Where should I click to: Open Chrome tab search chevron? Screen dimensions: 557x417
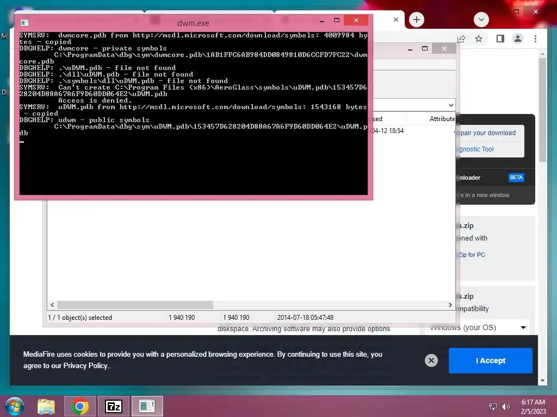481,20
